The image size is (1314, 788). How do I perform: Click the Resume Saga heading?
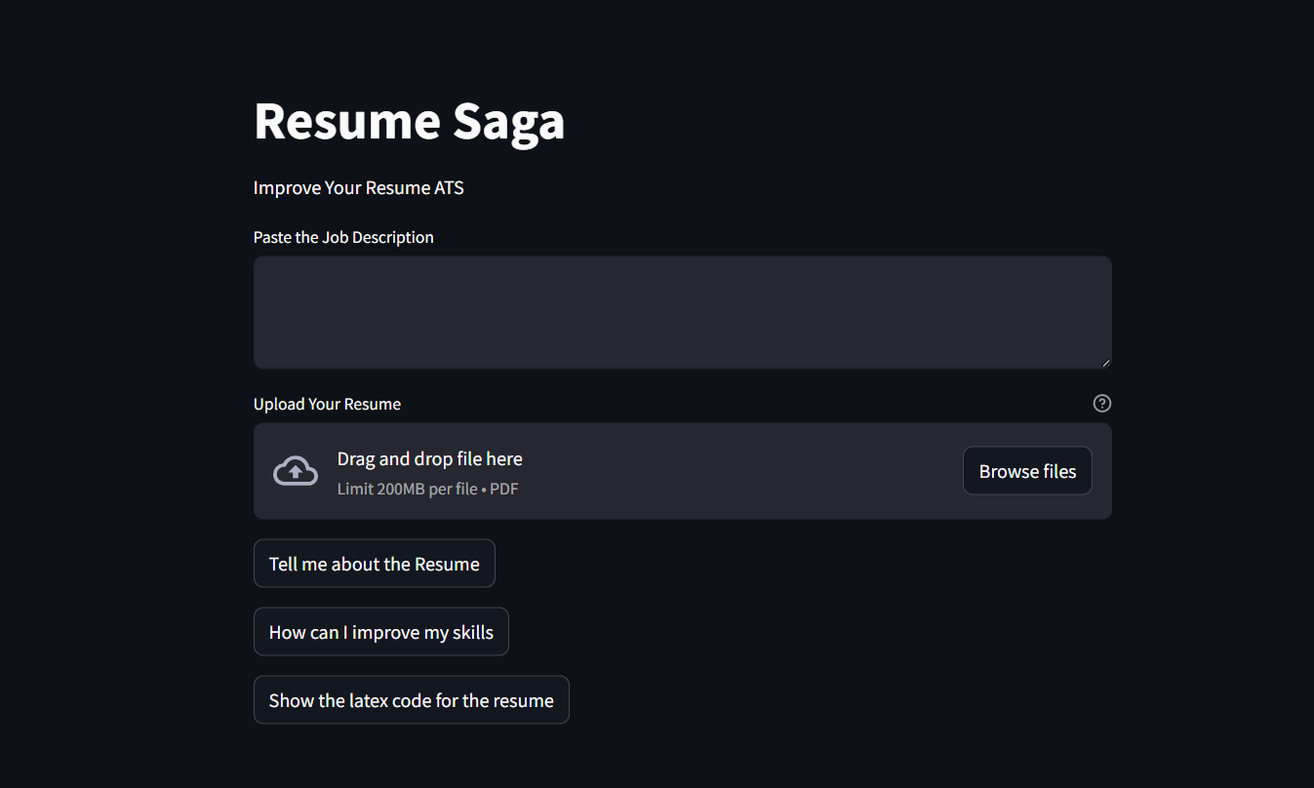(x=409, y=122)
